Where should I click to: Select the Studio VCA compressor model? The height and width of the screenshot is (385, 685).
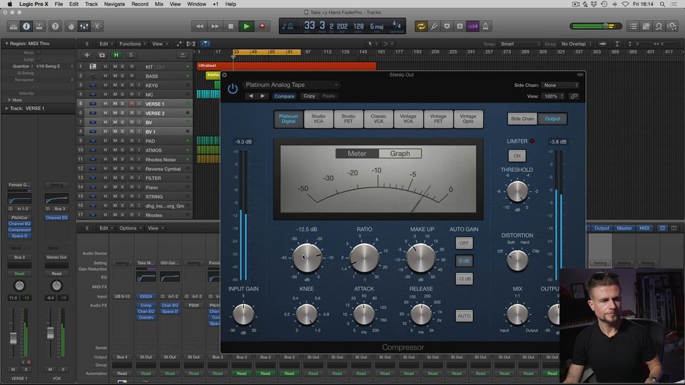point(318,119)
